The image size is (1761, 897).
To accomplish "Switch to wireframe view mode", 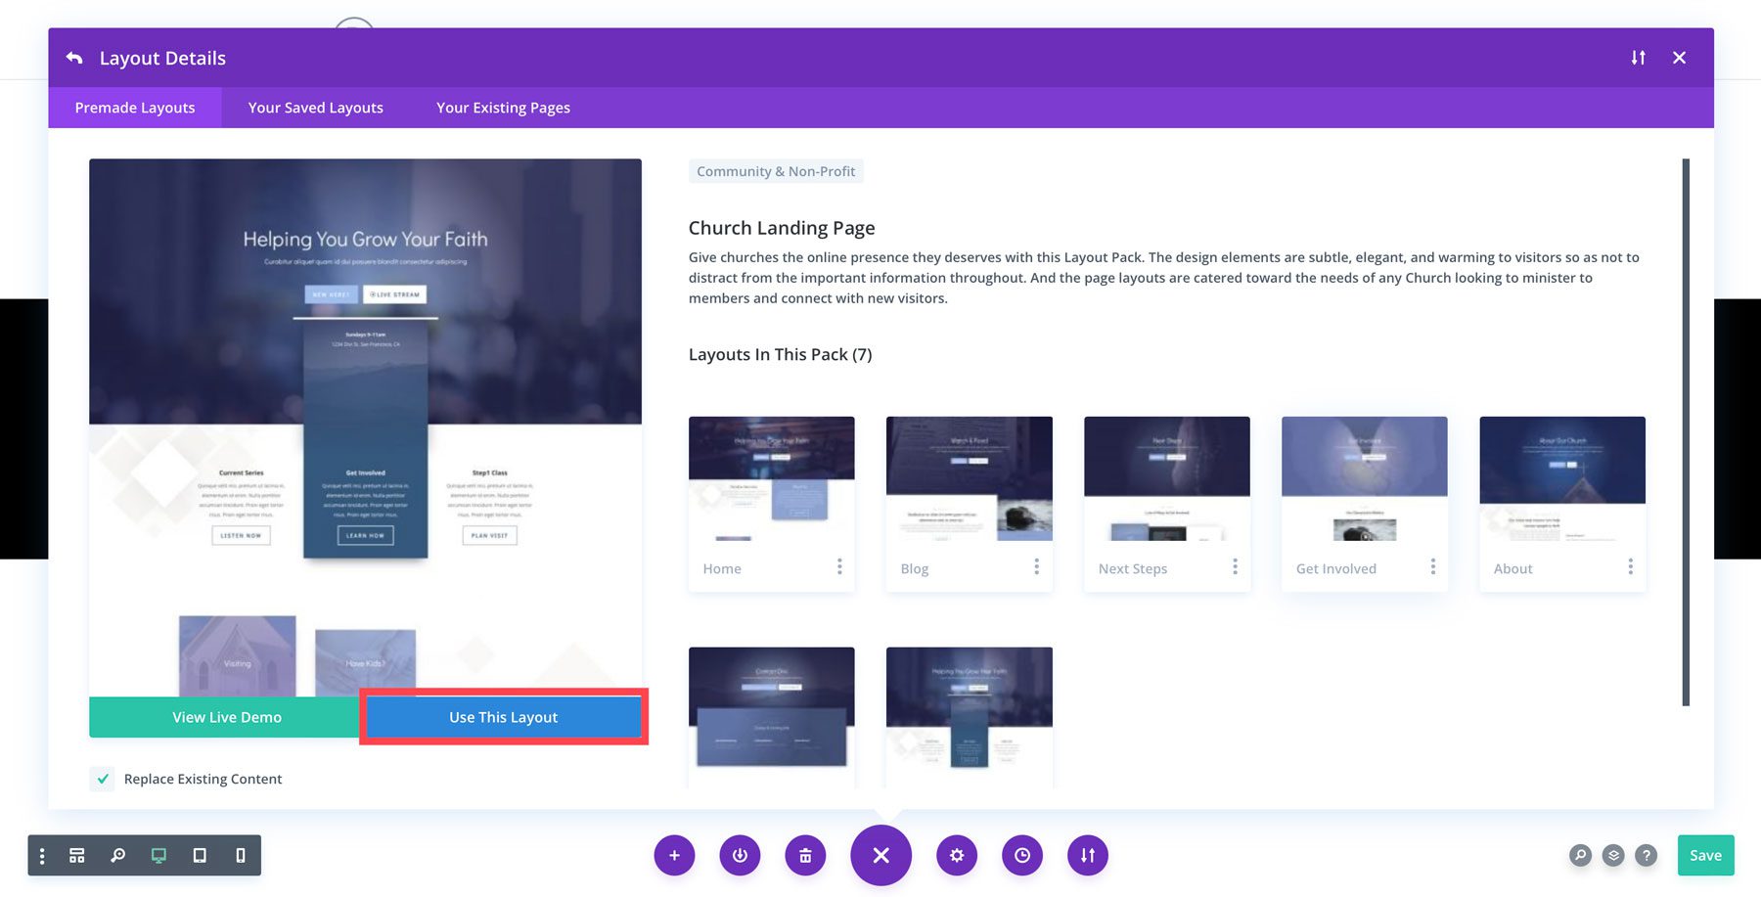I will click(76, 854).
